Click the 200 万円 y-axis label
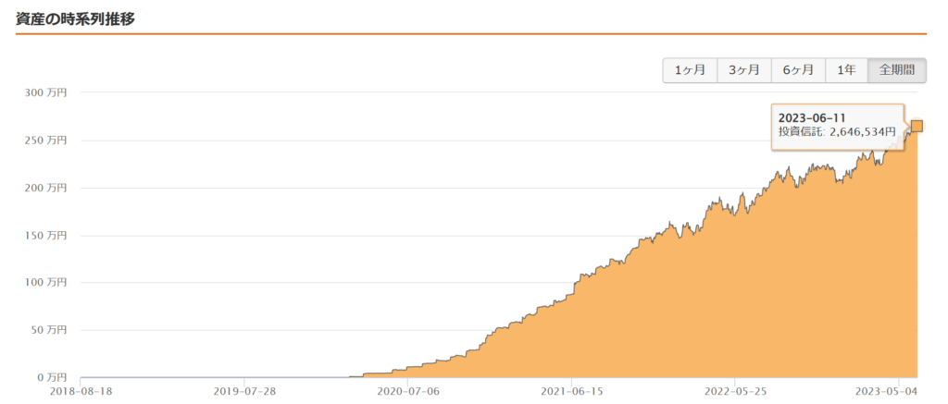 [x=48, y=188]
